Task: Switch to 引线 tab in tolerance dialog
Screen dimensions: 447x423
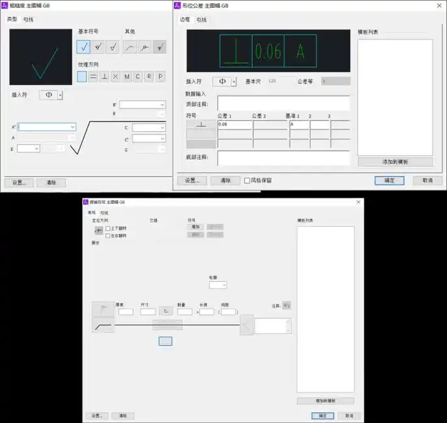Action: click(x=202, y=19)
